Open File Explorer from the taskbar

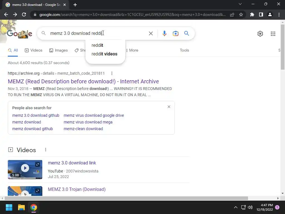point(21,207)
